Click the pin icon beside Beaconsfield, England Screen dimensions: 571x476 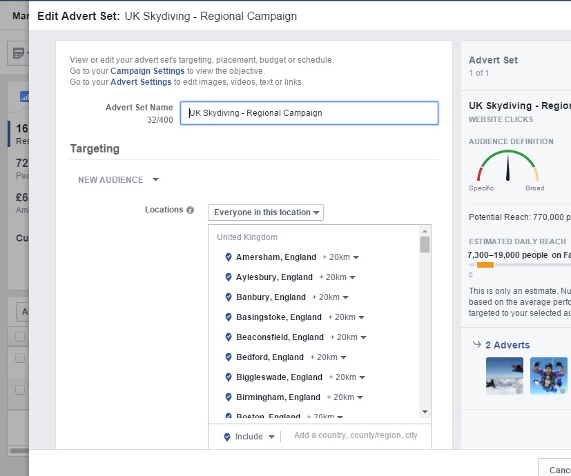pos(229,337)
